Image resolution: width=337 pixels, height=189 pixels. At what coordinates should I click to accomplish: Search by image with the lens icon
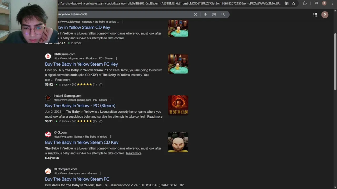[214, 14]
